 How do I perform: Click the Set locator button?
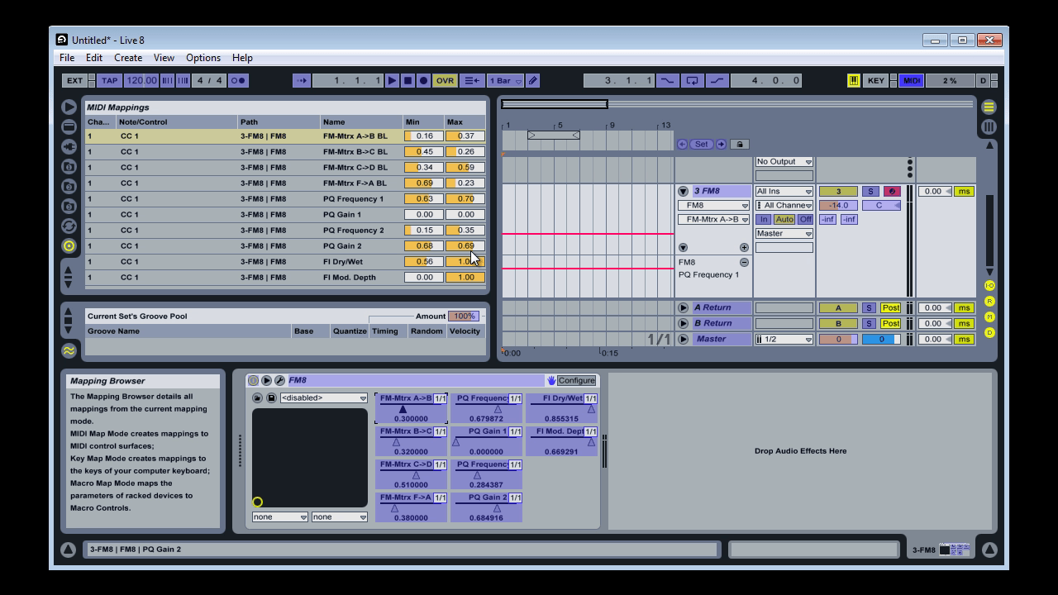click(x=701, y=144)
